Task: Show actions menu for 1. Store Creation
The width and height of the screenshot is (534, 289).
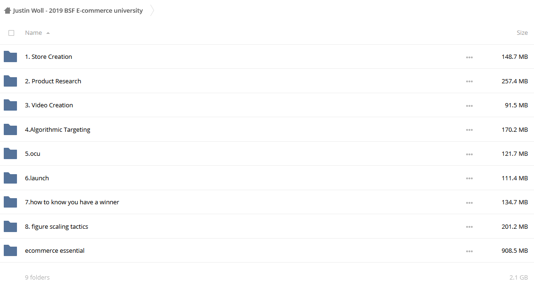Action: coord(469,57)
